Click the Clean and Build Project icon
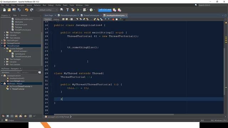 [73, 10]
